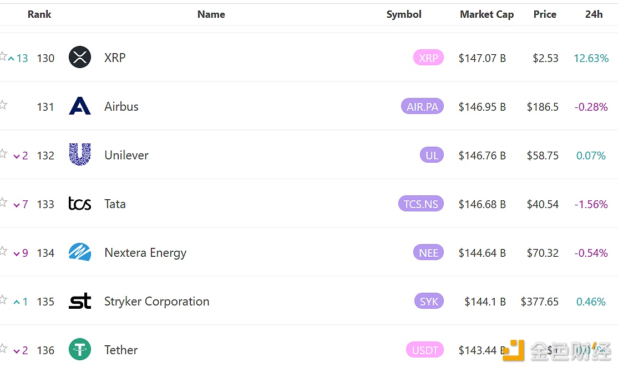Click the Unilever logo icon
The image size is (618, 368).
80,155
